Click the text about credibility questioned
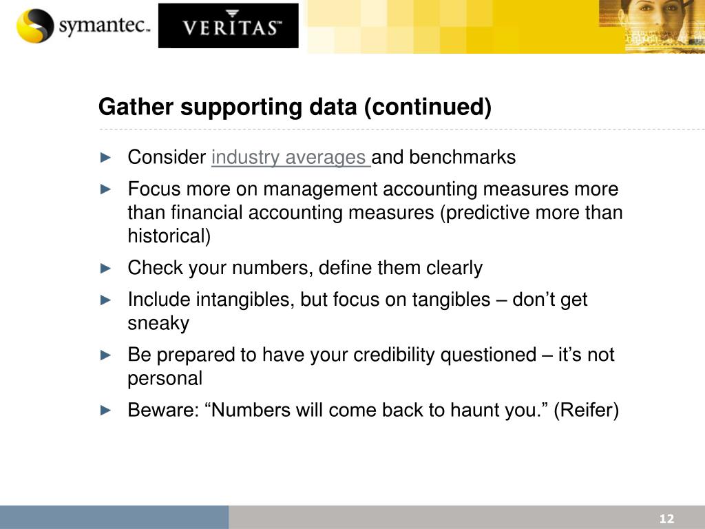This screenshot has height=529, width=705. 371,366
